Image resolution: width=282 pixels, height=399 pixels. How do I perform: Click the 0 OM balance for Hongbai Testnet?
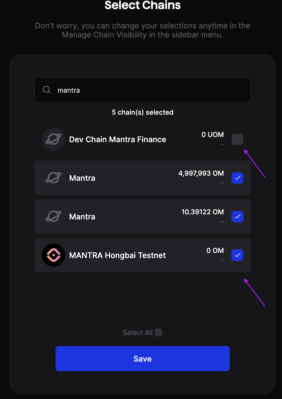click(x=215, y=251)
